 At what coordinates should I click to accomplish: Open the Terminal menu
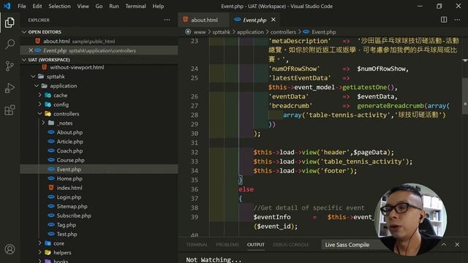pos(135,6)
